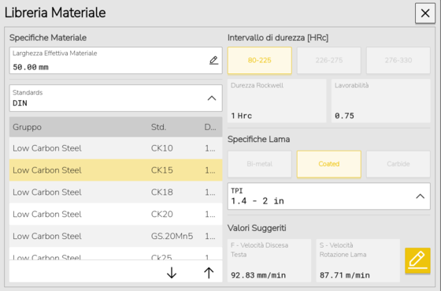
Task: Open the TPI 1.4 - 2 in dropdown
Action: coord(329,196)
